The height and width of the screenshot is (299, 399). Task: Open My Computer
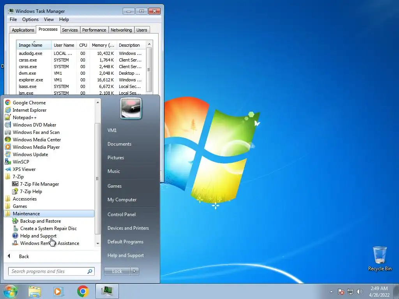122,200
